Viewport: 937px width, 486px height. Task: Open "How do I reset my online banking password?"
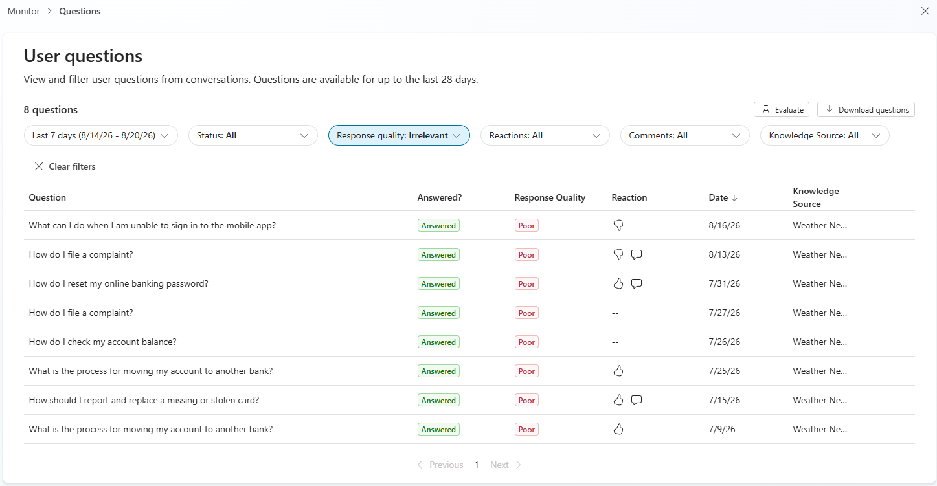click(119, 283)
